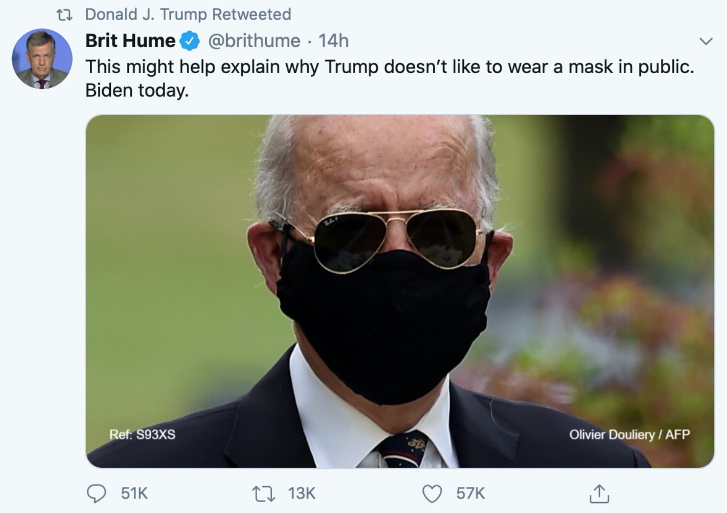Toggle the bookmark via the share menu icon
The height and width of the screenshot is (513, 727).
[x=600, y=493]
